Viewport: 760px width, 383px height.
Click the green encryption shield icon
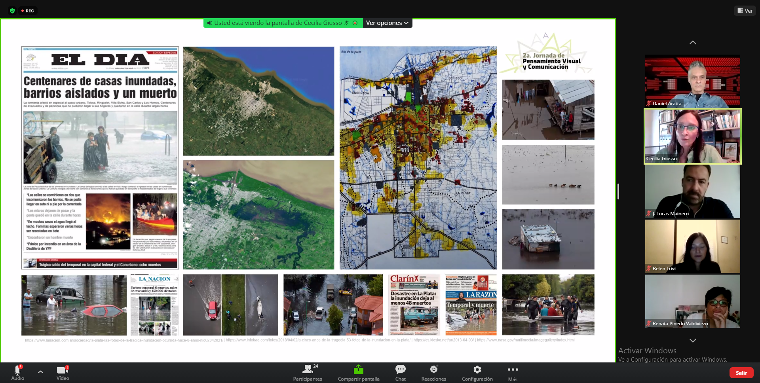[x=12, y=11]
